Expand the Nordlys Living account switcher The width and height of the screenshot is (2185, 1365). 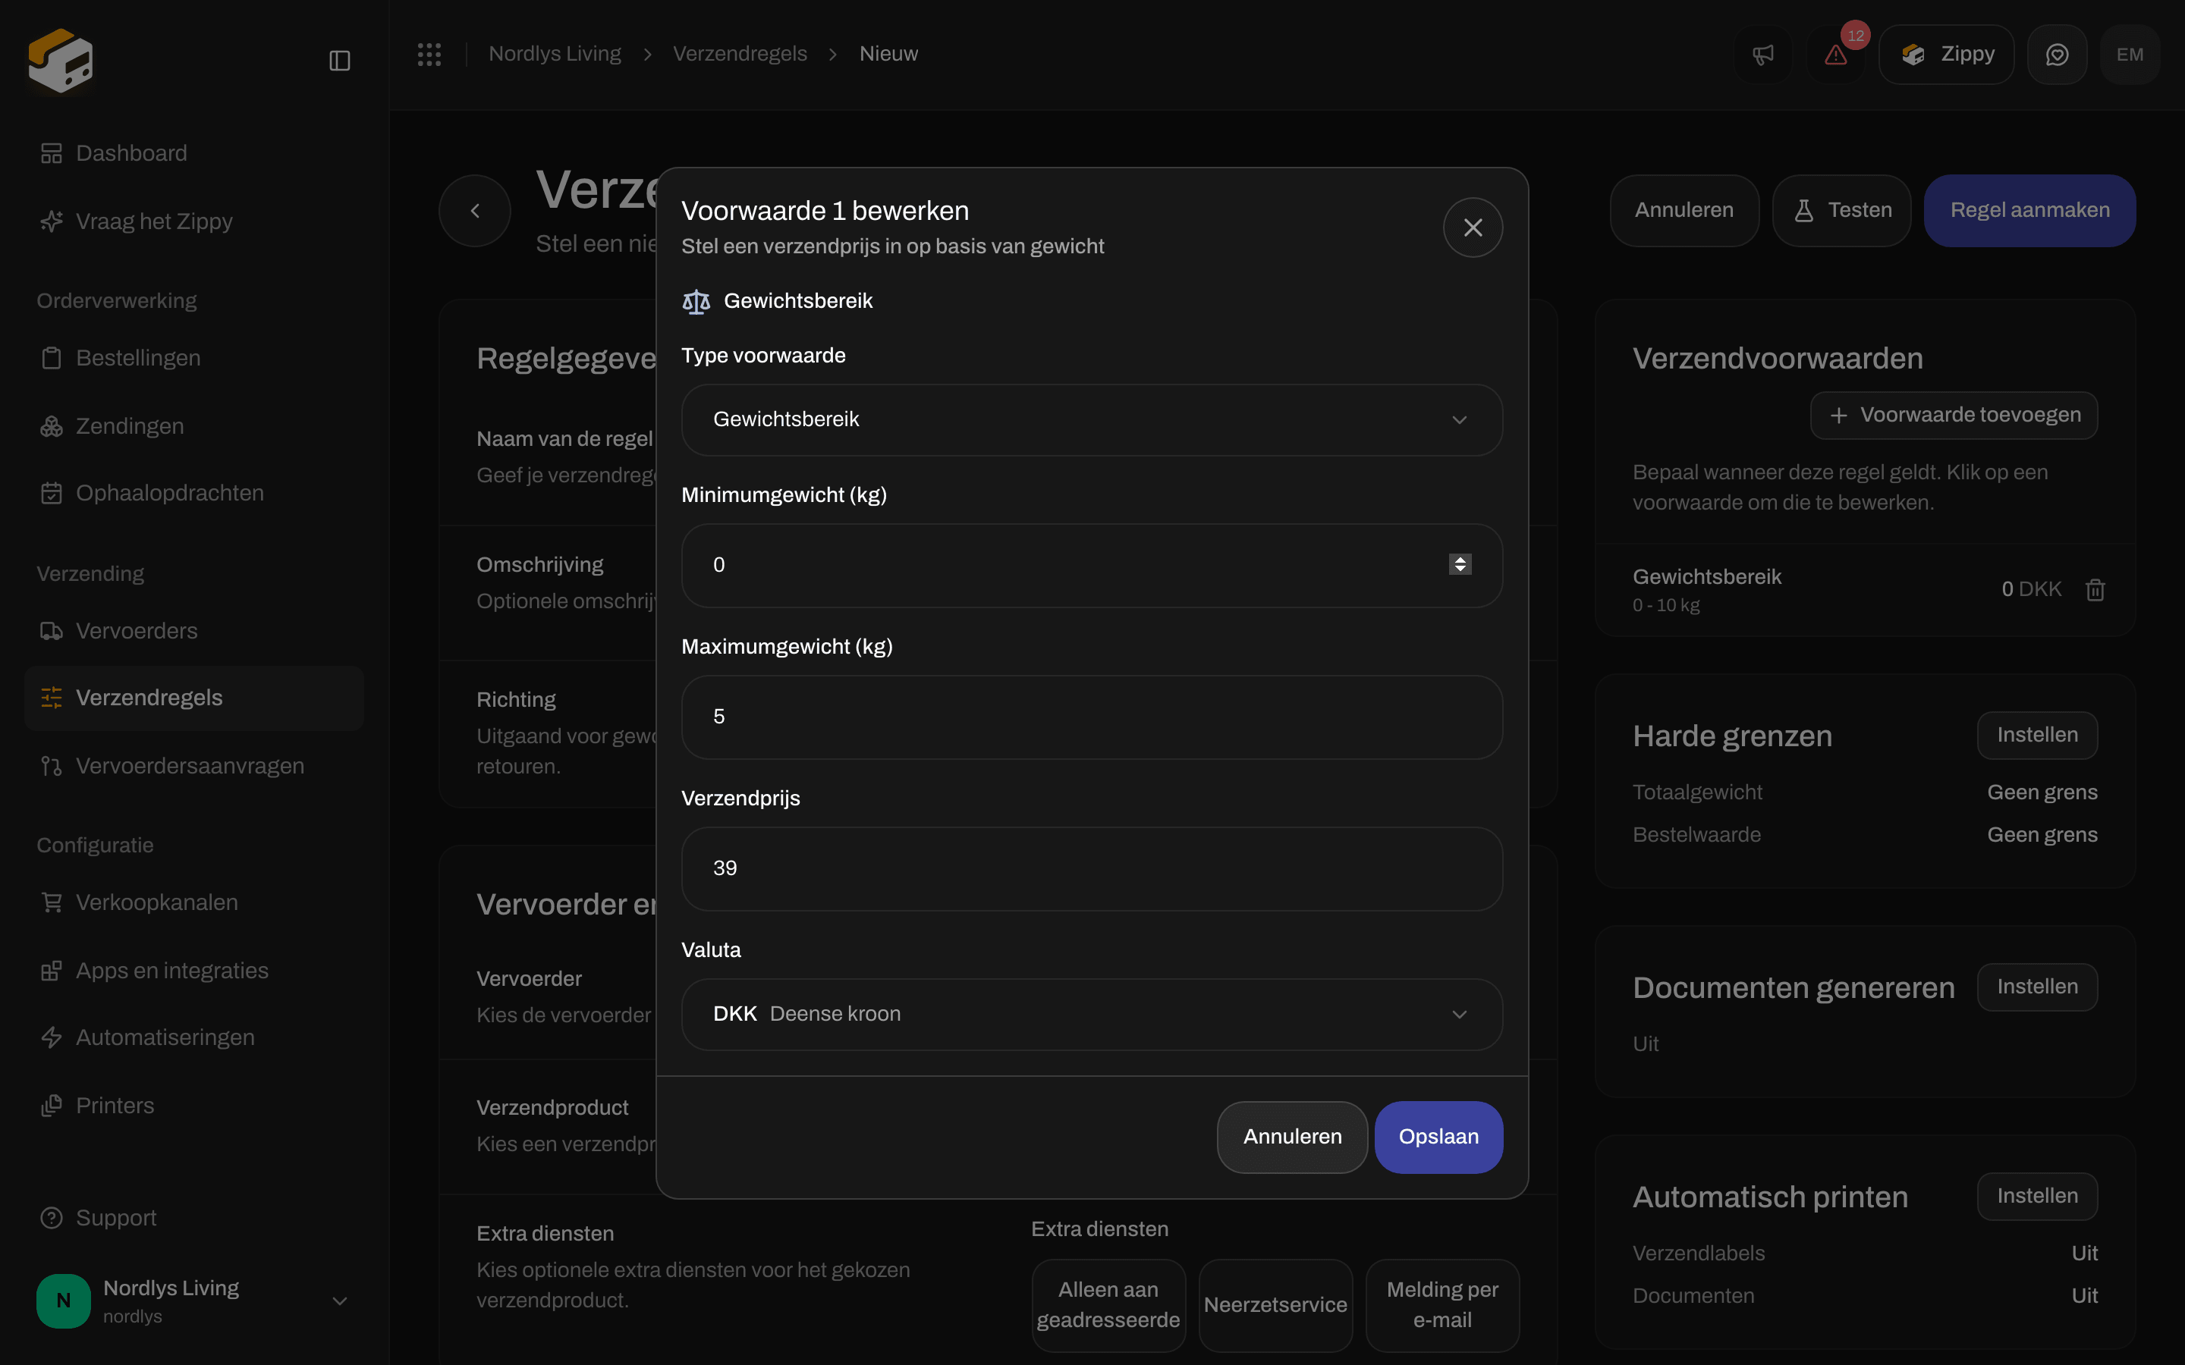194,1301
